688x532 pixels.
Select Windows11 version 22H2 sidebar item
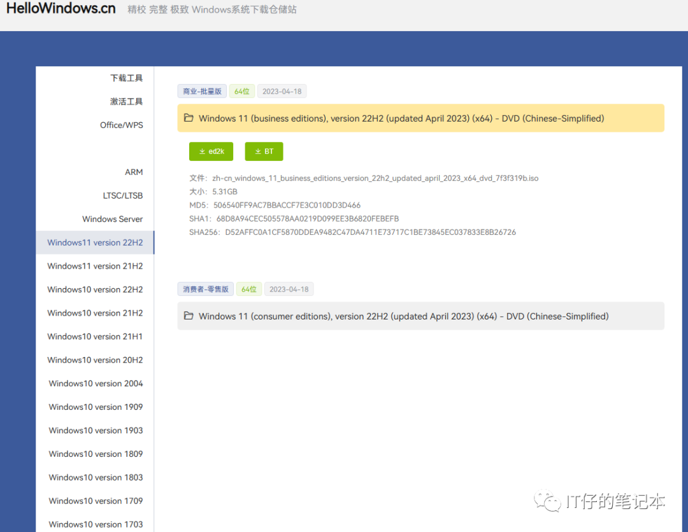(95, 242)
